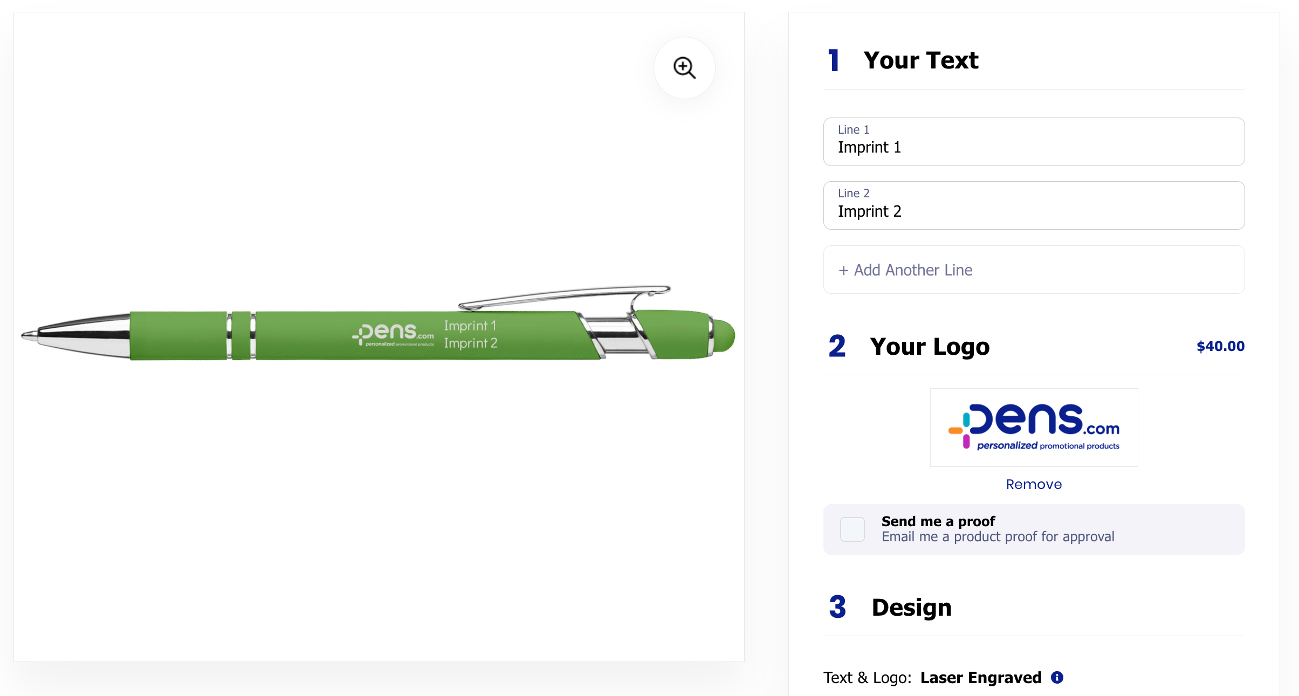Click the step 1 number badge
Image resolution: width=1299 pixels, height=696 pixels.
(x=834, y=60)
